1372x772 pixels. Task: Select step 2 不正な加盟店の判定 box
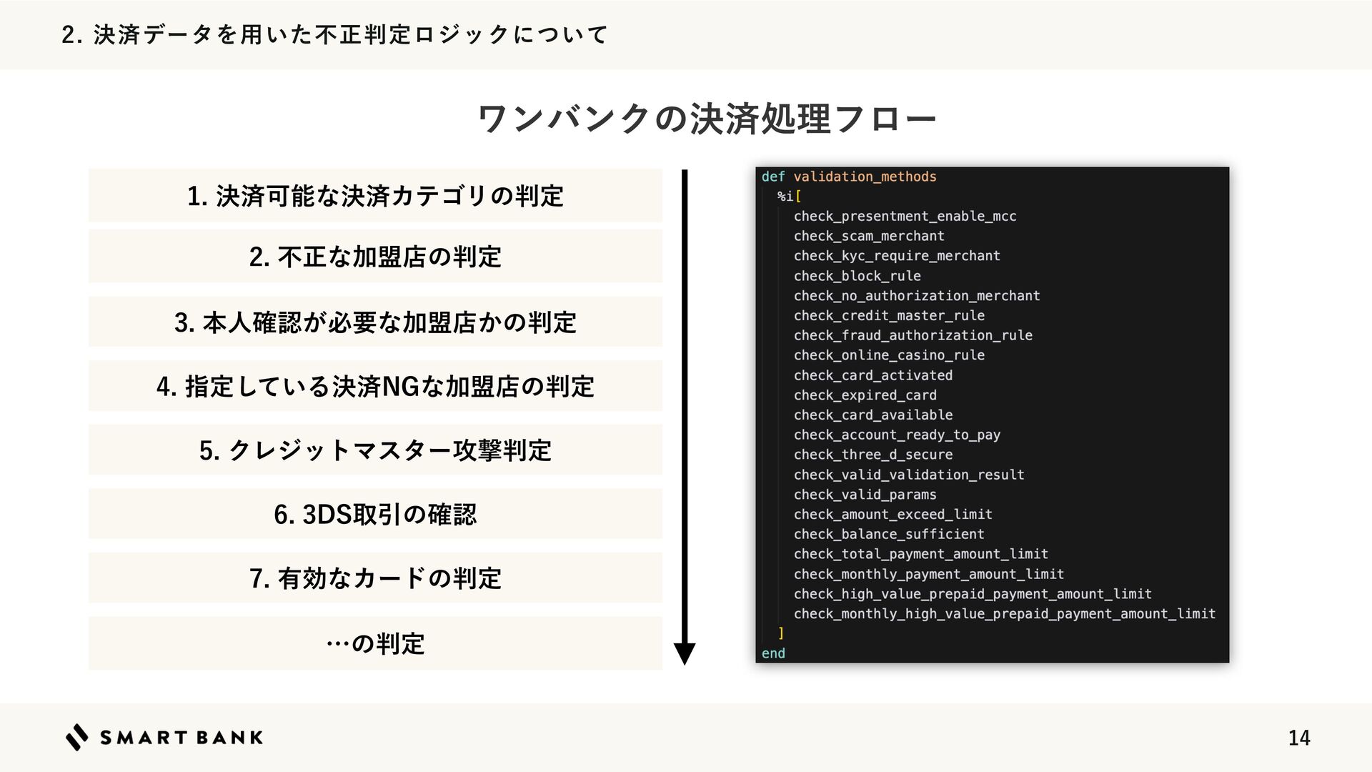[375, 257]
